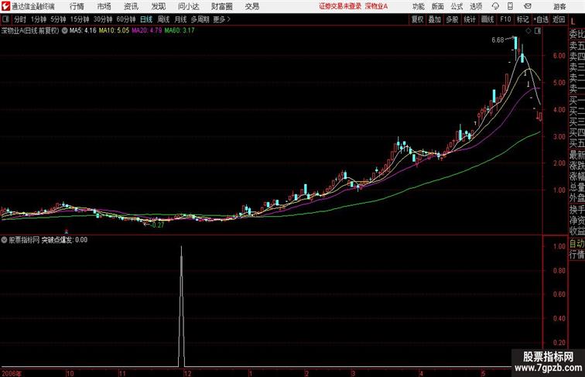
Task: Switch to 15分钟 period
Action: (80, 19)
